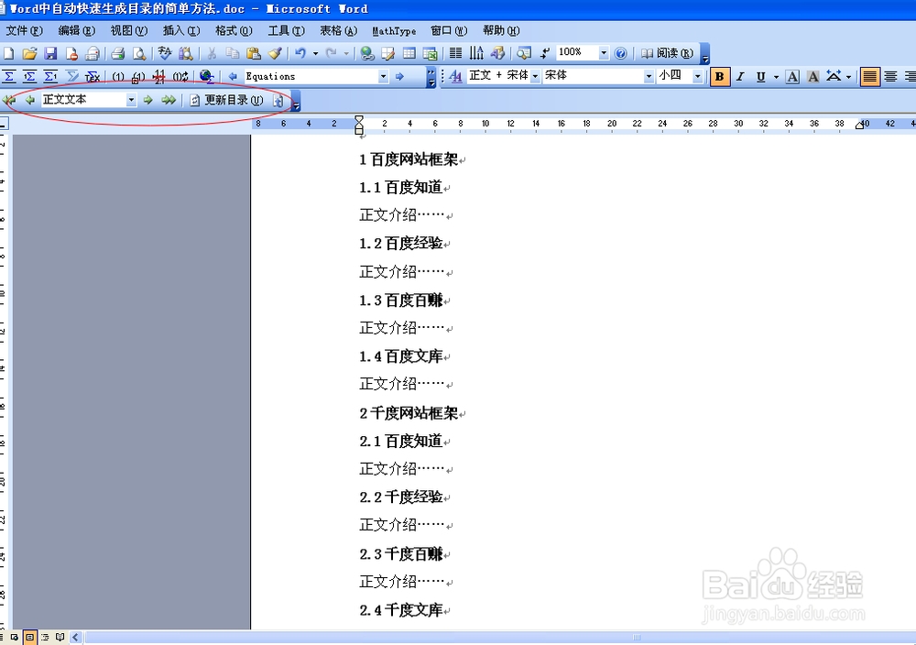Open the 格式 menu
Viewport: 916px width, 645px height.
click(x=234, y=30)
